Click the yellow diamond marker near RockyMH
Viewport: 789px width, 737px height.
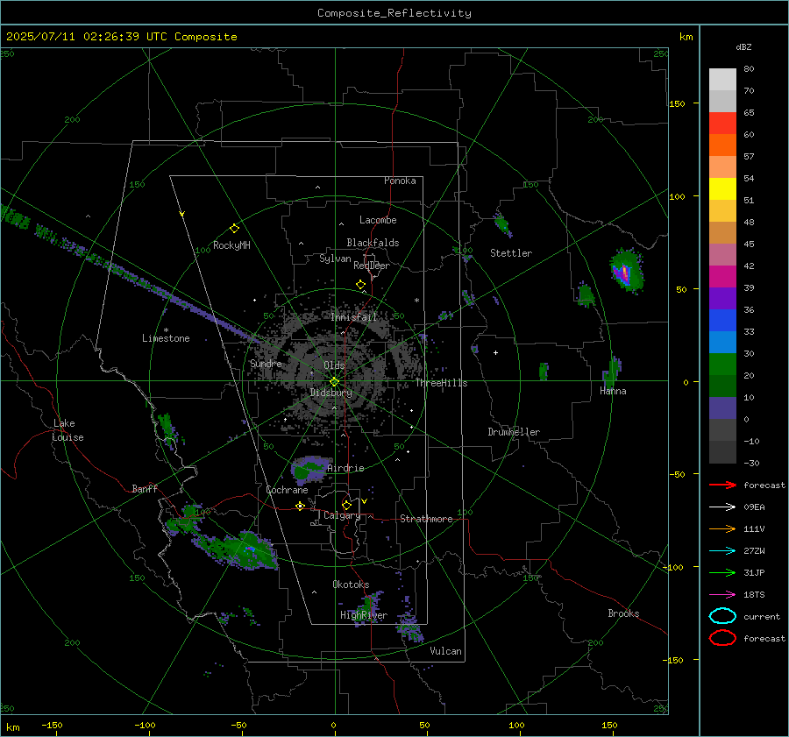[234, 229]
